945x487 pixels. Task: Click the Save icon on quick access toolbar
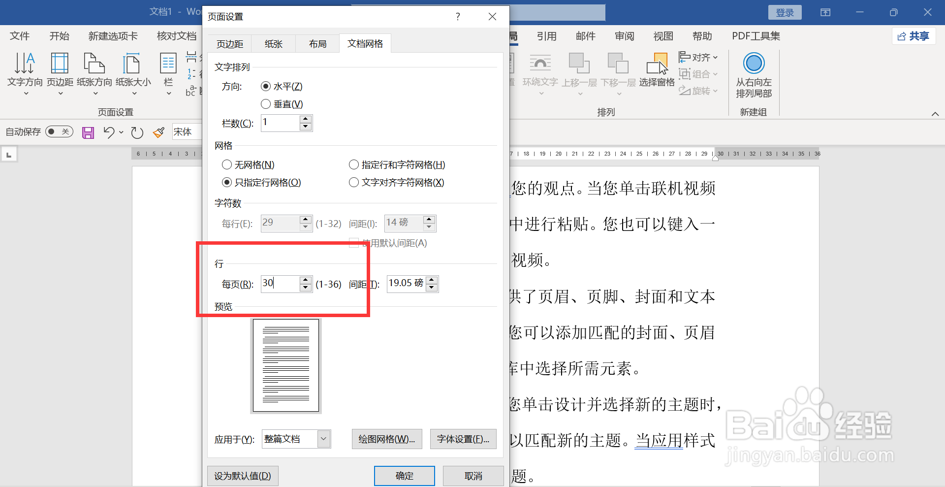88,132
